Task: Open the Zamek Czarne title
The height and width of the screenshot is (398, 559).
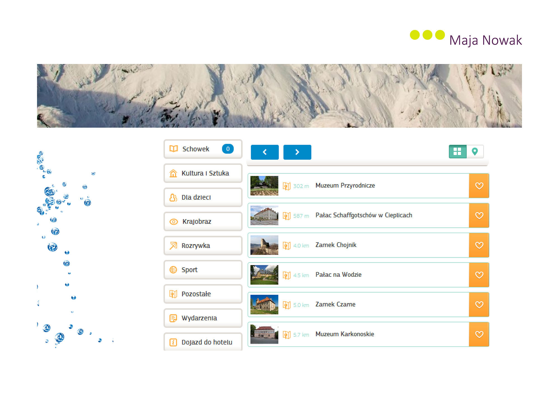Action: [x=335, y=304]
